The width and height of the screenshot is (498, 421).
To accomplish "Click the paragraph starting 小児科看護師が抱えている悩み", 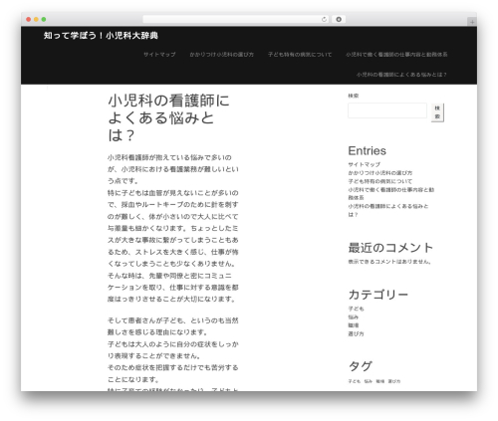I will tap(173, 228).
